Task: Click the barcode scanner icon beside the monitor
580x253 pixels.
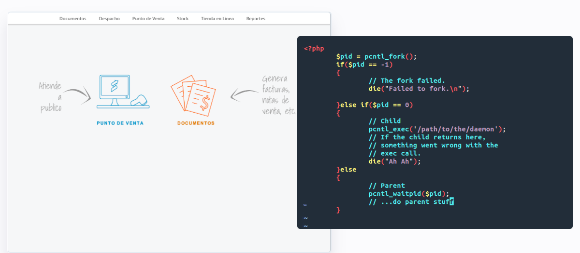Action: (x=140, y=101)
